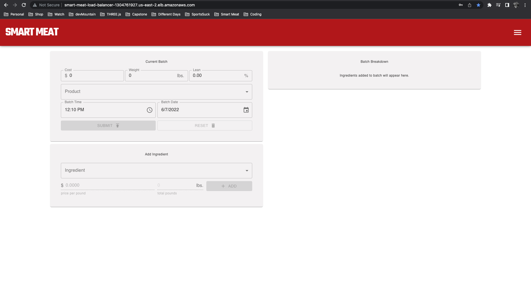531x287 pixels.
Task: Toggle the browser side panel icon
Action: tap(507, 5)
